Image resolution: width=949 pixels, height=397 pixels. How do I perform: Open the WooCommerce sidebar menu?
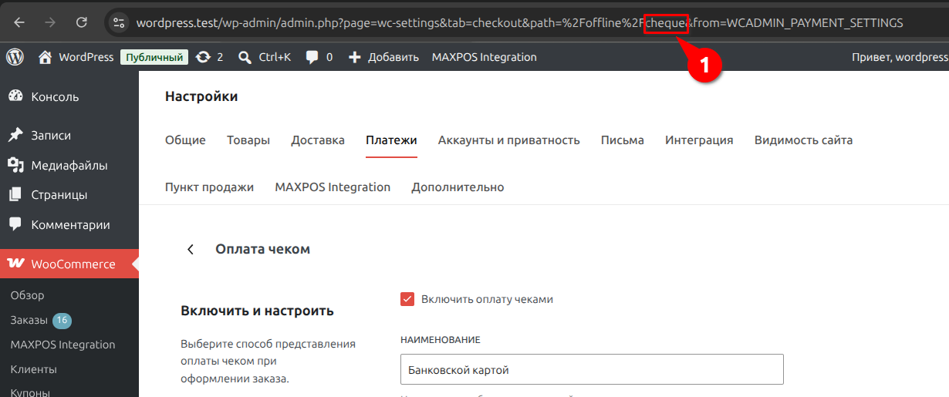(x=69, y=264)
